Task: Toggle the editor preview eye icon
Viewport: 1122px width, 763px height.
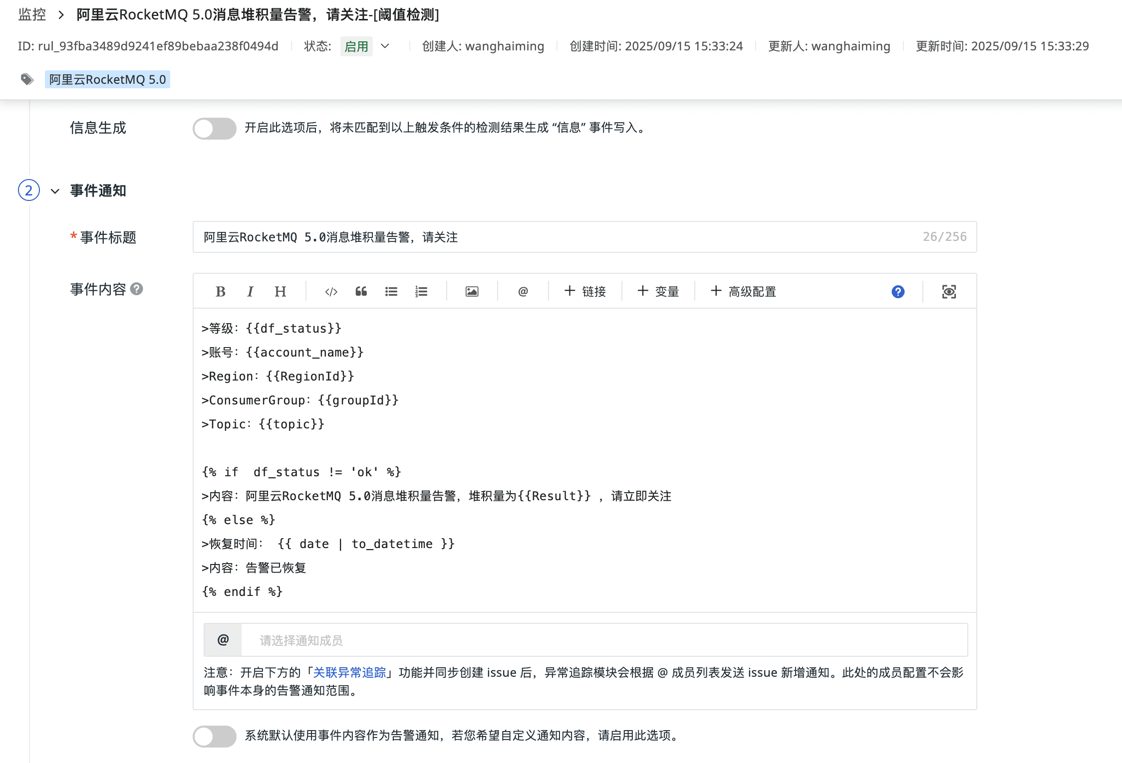Action: pyautogui.click(x=948, y=292)
